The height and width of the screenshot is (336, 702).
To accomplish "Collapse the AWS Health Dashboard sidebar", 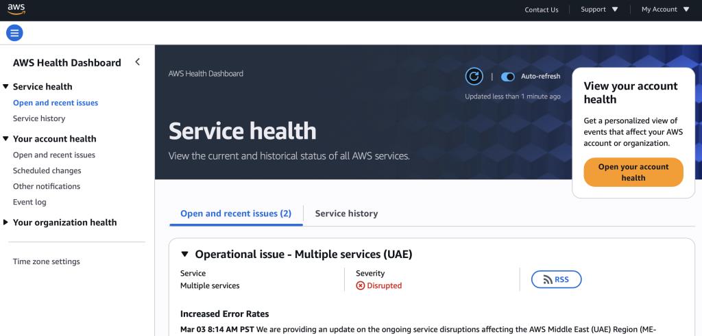I will (137, 62).
